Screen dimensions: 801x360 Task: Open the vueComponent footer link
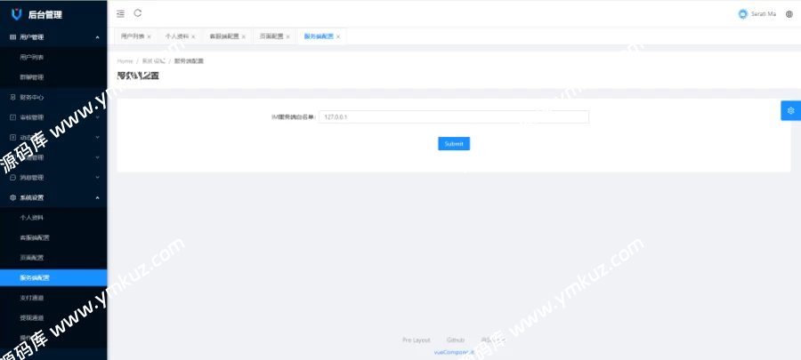pyautogui.click(x=454, y=352)
